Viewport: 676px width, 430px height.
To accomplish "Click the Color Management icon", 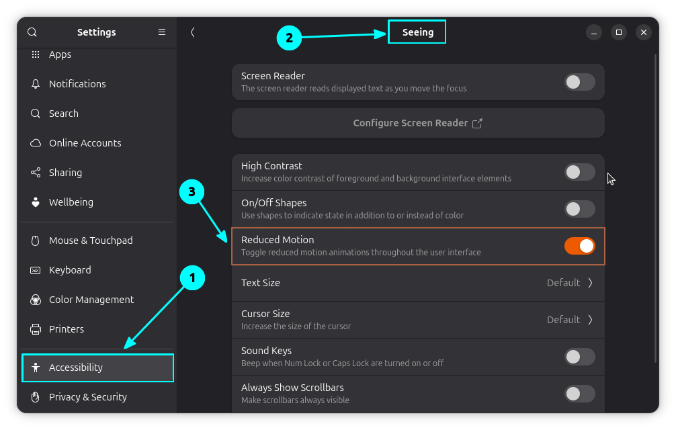I will 36,300.
